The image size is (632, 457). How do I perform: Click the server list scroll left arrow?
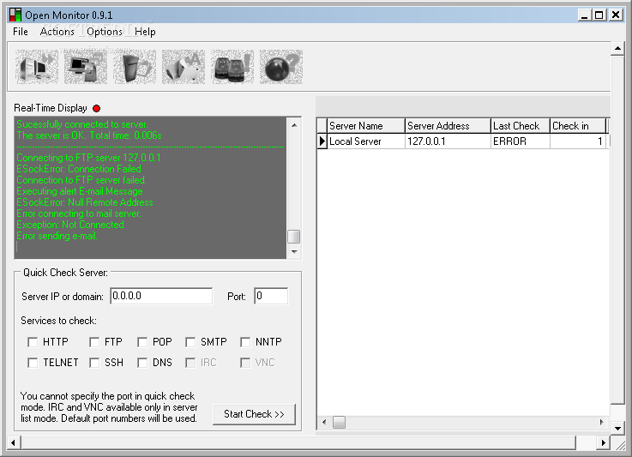324,423
